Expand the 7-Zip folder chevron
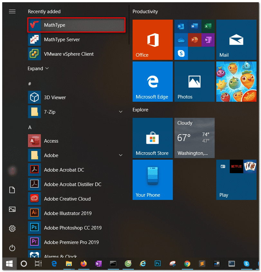This screenshot has width=261, height=272. coord(121,112)
